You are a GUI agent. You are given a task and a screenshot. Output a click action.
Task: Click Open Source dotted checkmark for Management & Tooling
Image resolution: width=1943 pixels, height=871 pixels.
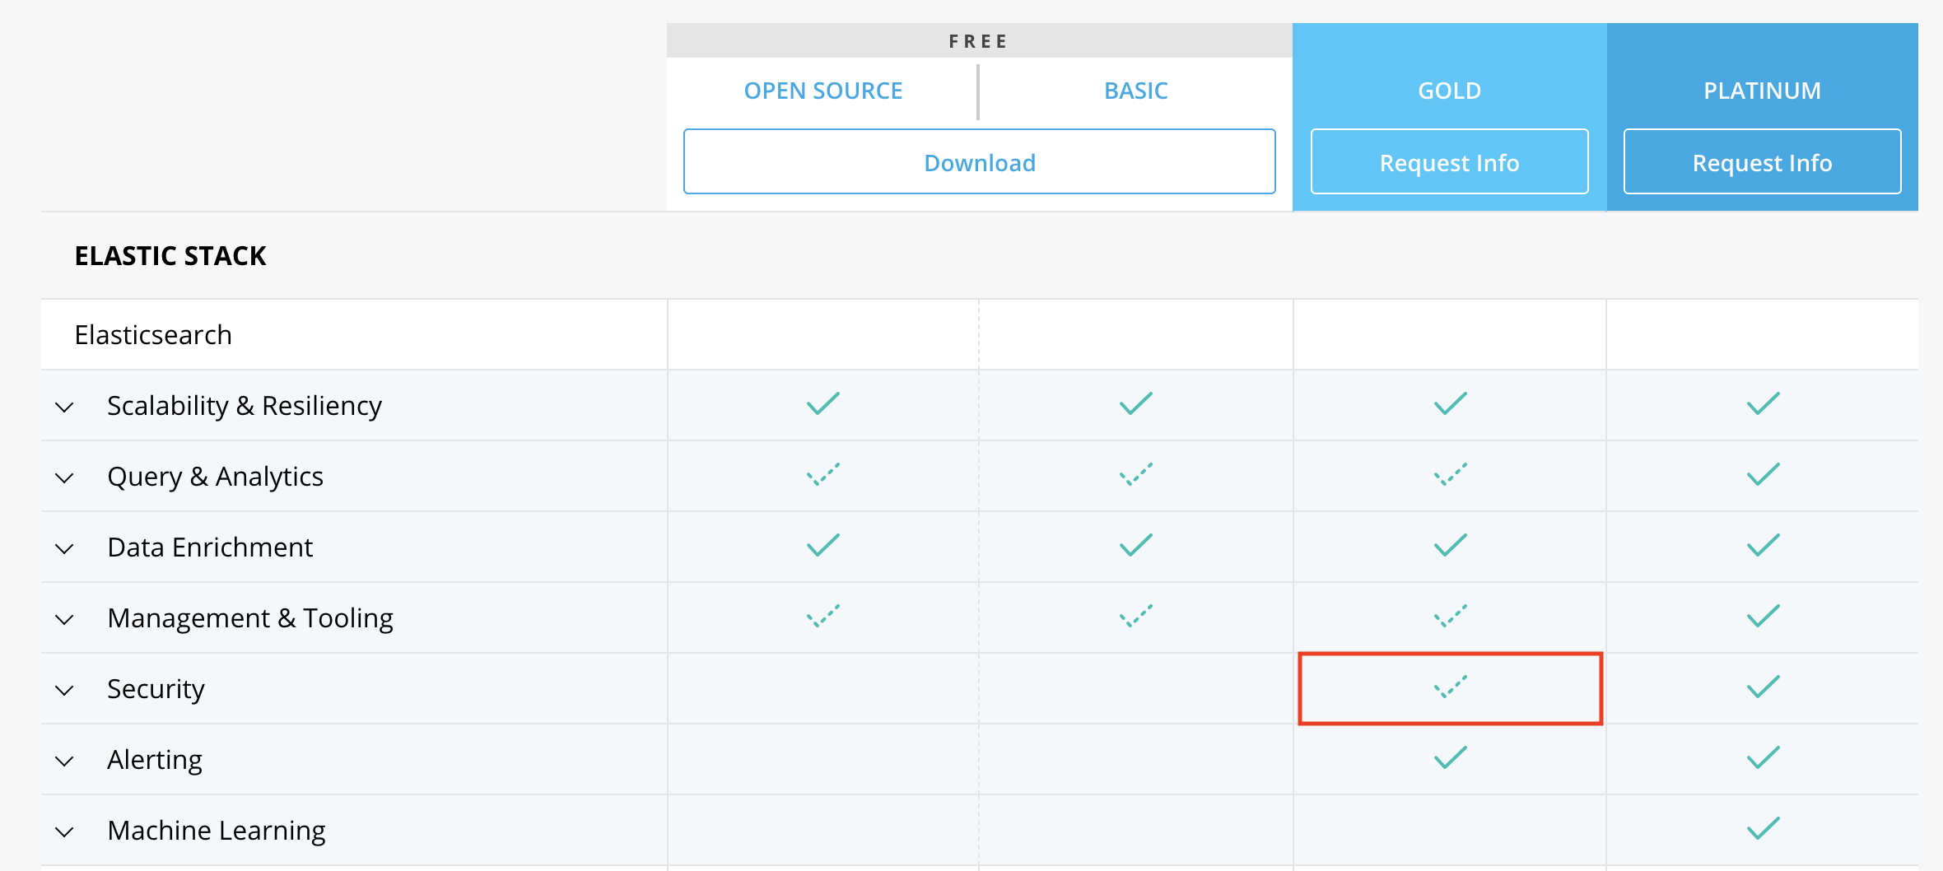[x=823, y=616]
